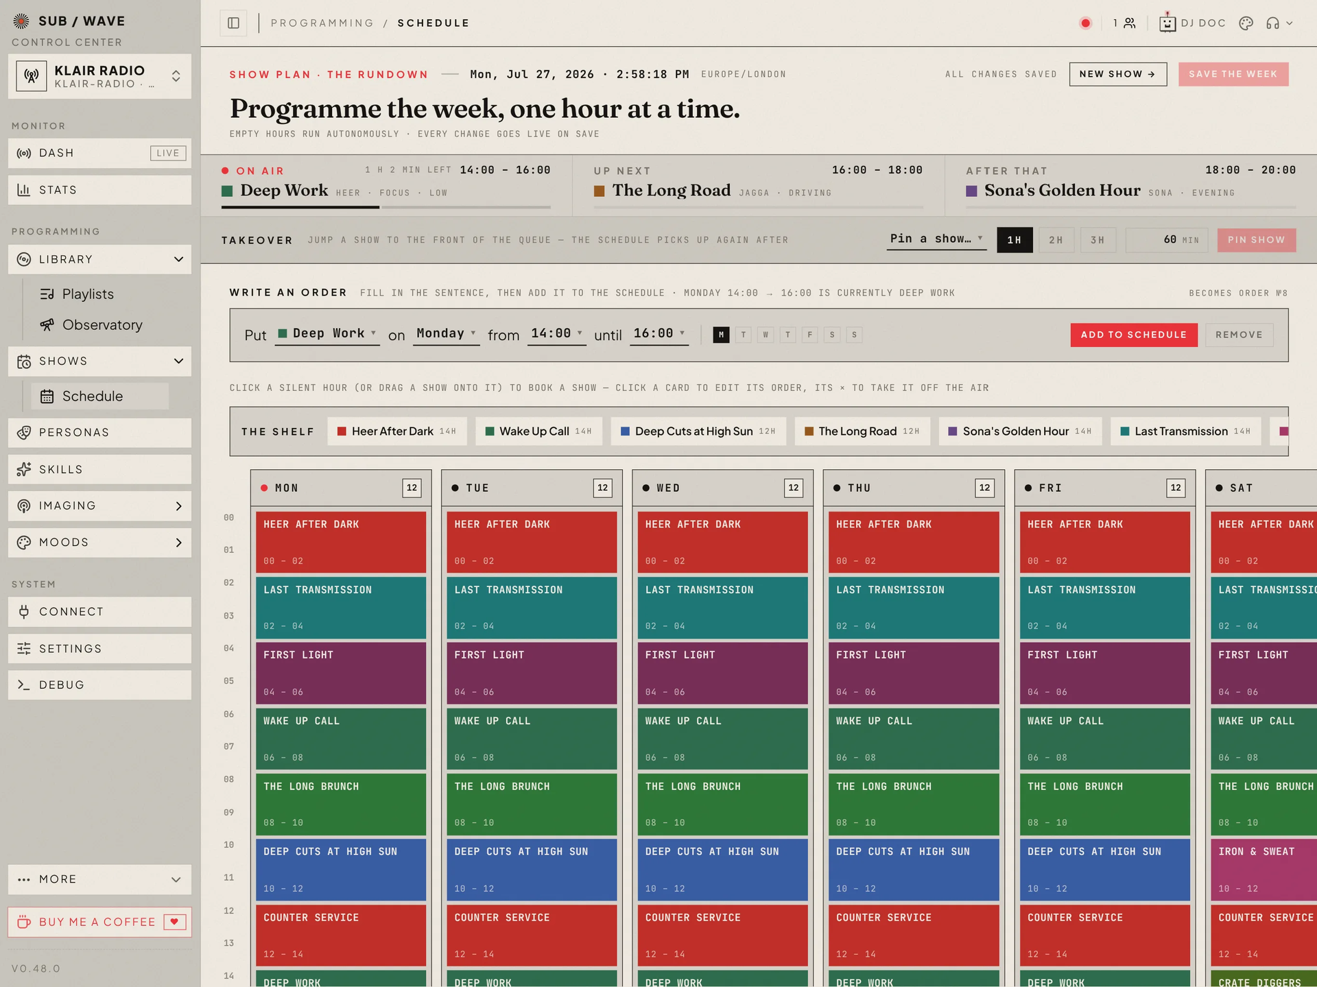Open the Moods menu item

click(99, 543)
